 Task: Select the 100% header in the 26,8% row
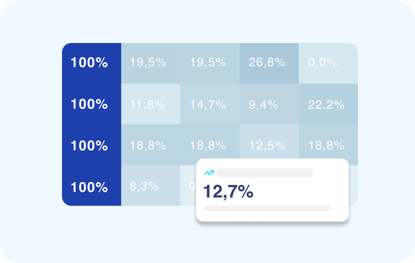point(89,63)
